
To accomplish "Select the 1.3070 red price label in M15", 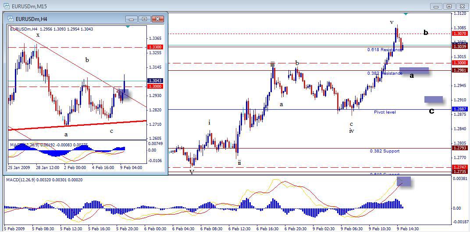I will 459,34.
